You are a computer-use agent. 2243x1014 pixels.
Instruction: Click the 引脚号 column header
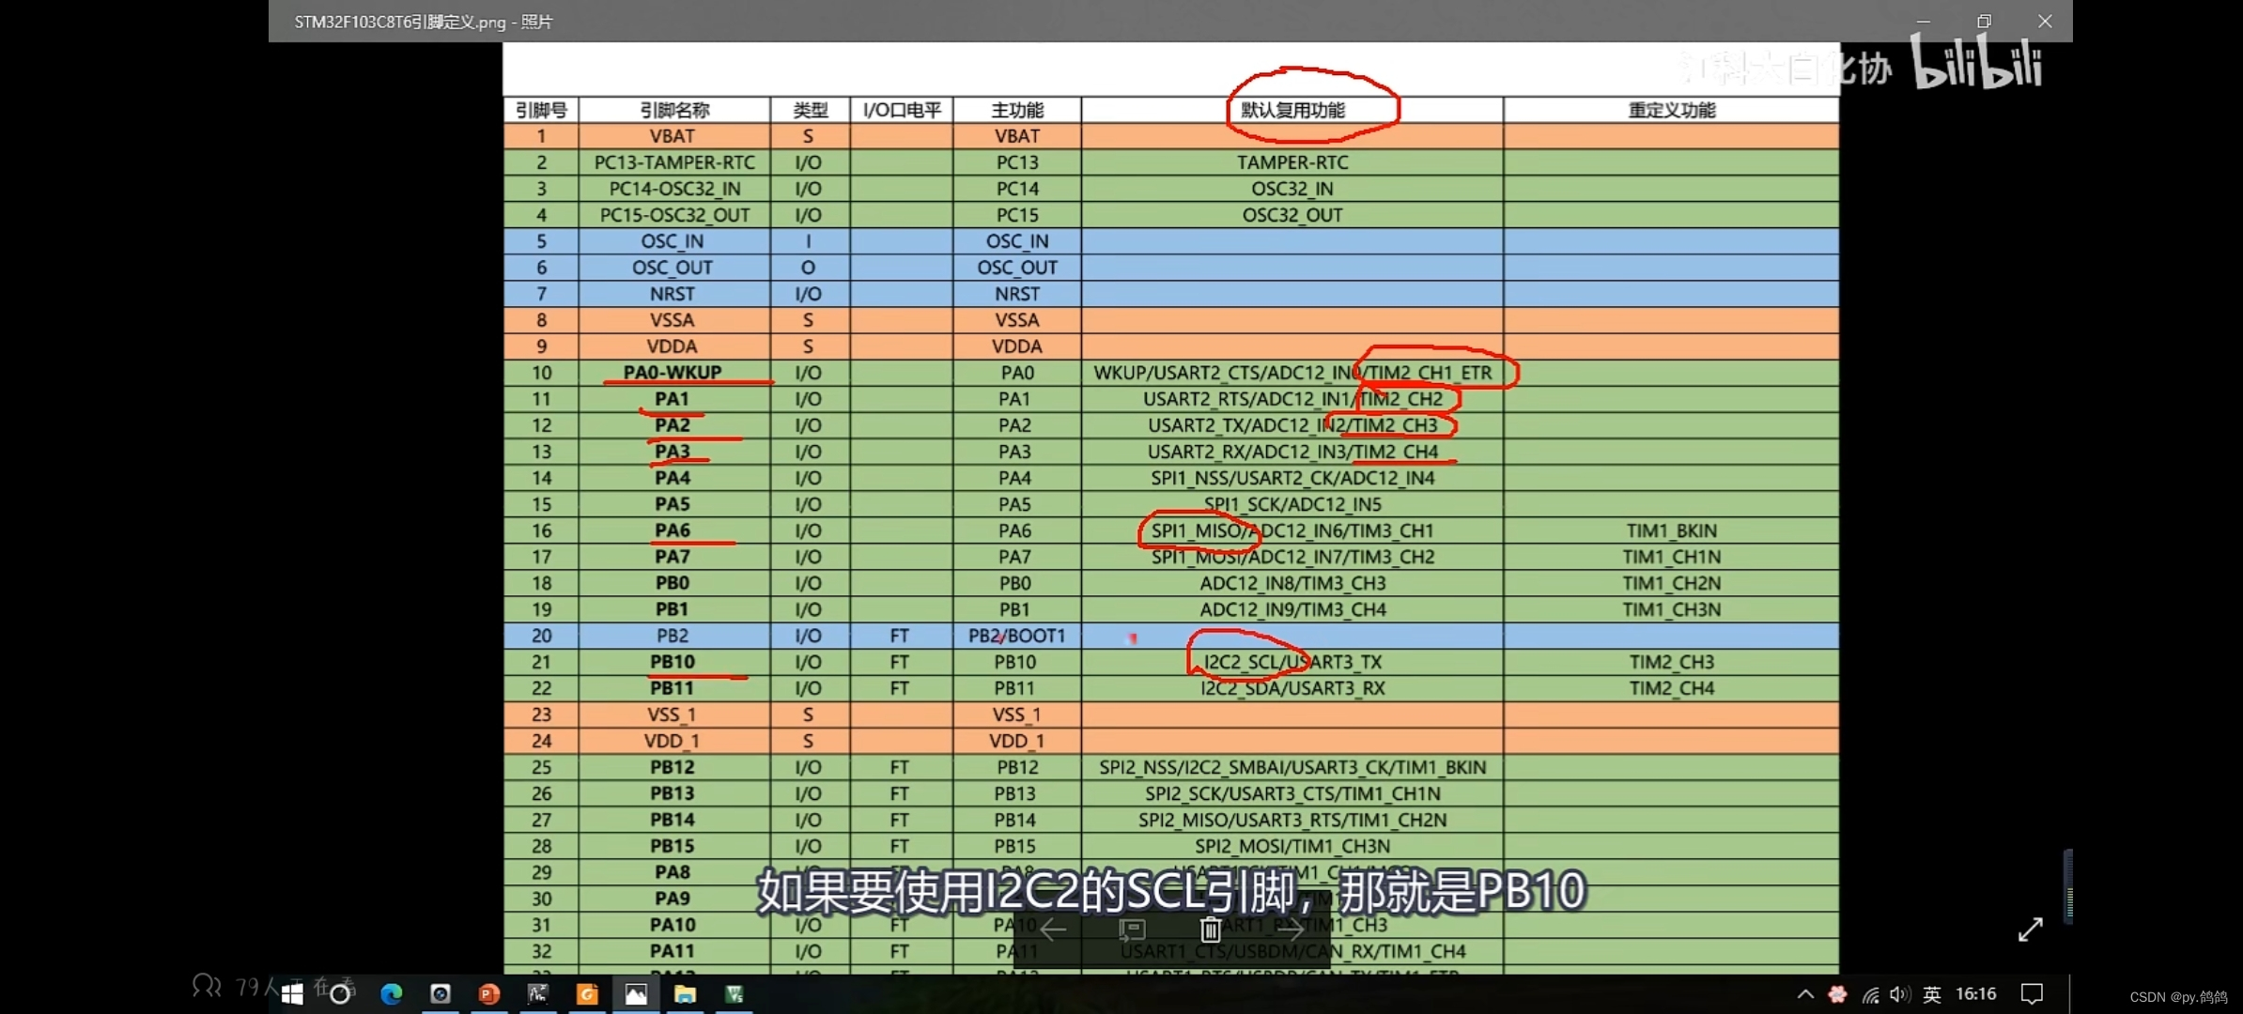click(x=542, y=110)
